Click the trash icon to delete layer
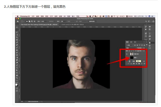The width and height of the screenshot is (161, 107). [144, 64]
